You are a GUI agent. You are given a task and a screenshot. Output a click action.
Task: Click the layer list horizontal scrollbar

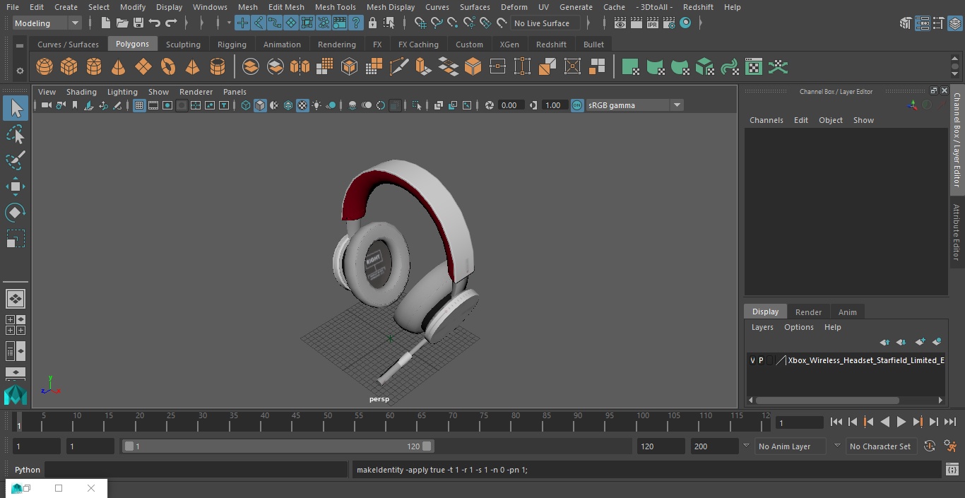[827, 401]
